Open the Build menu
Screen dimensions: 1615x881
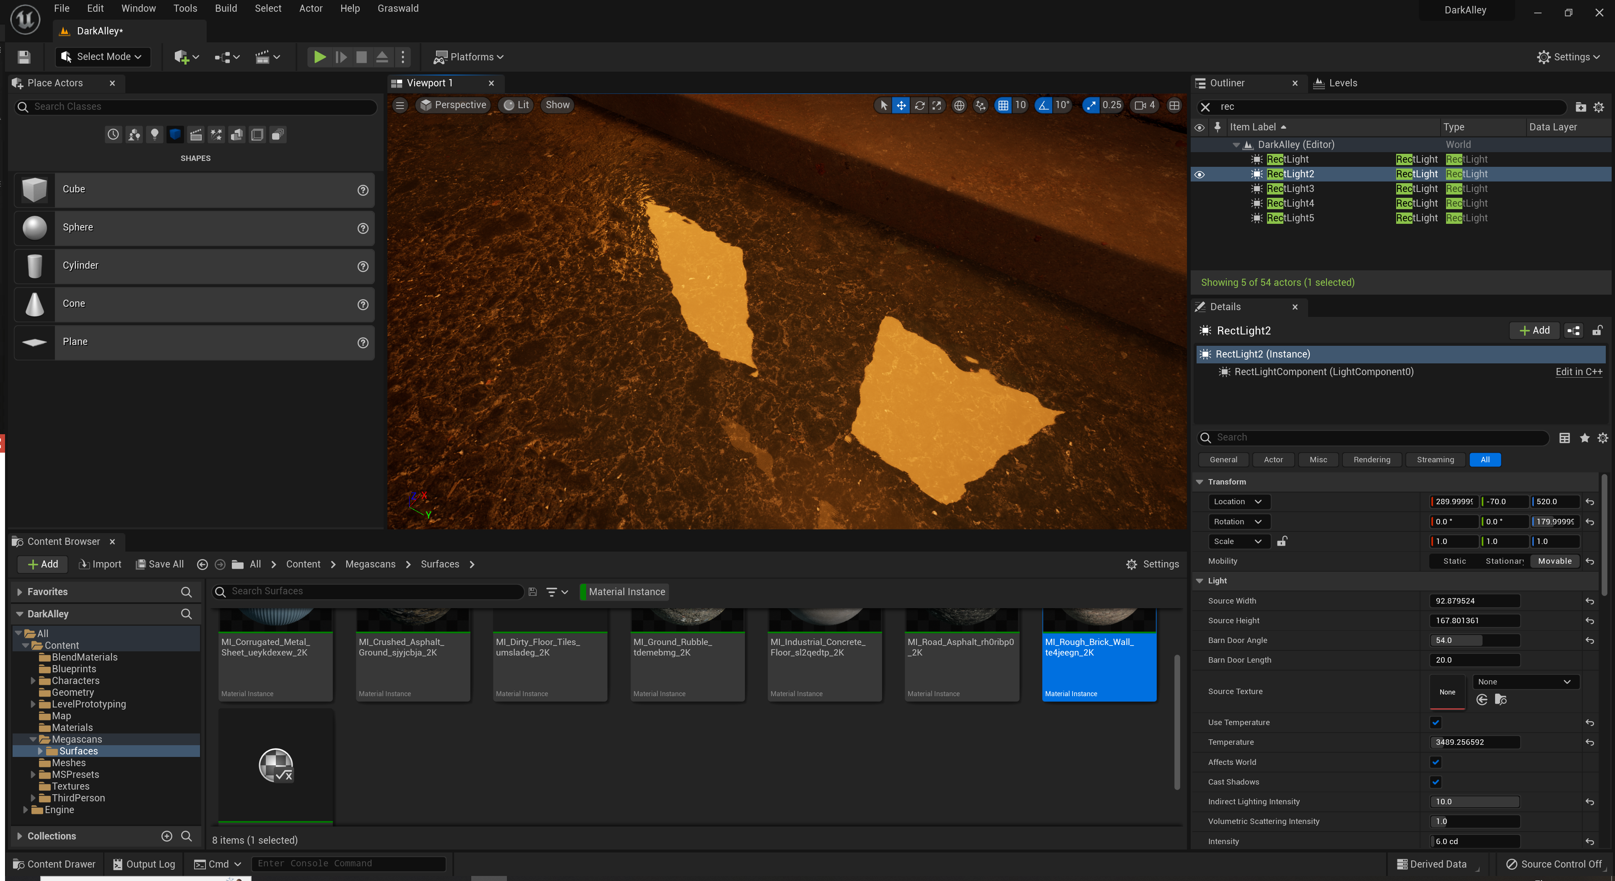pos(226,8)
